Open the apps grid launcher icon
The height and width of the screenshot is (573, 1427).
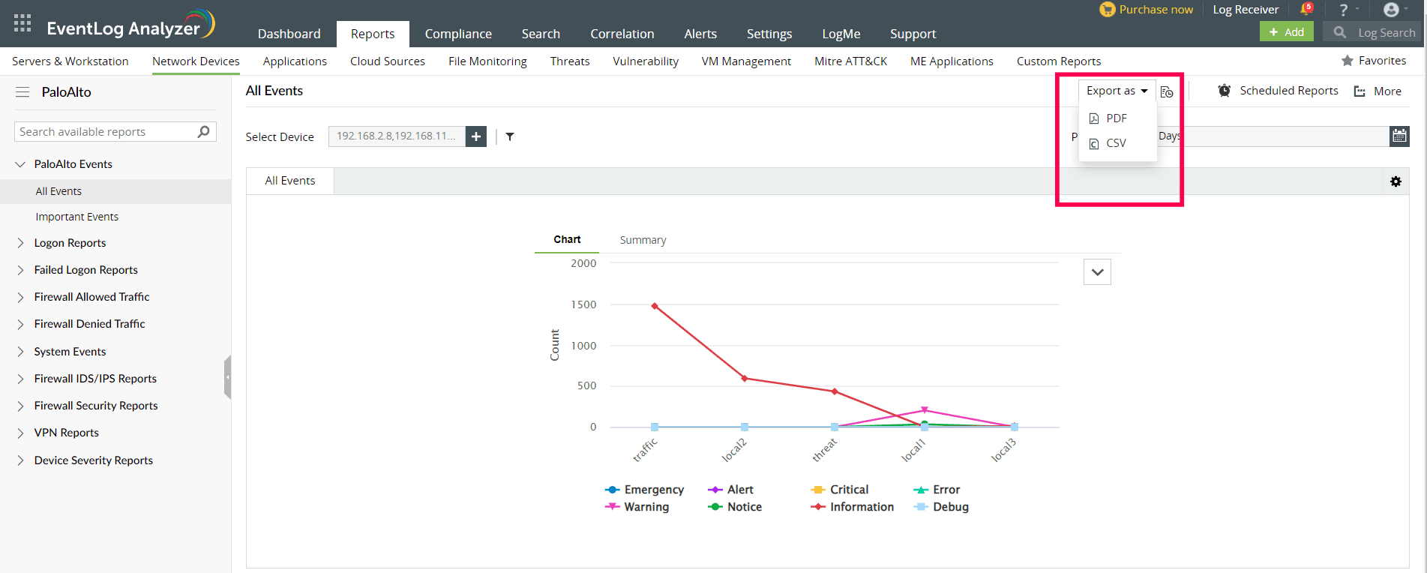(22, 22)
